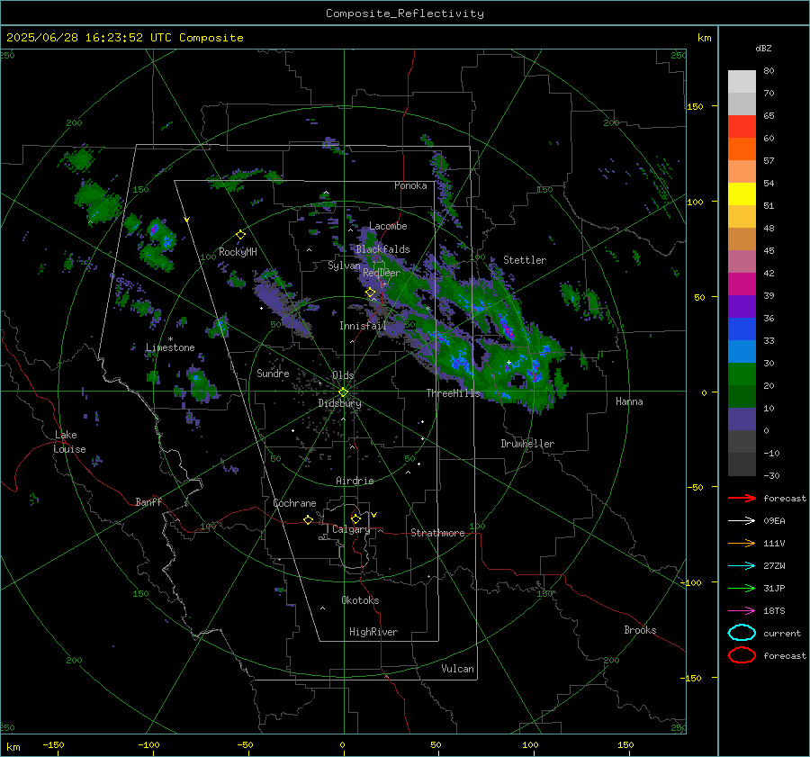Click the yellow diamond marker near RockyMH
Screen dimensions: 810x757
(240, 235)
